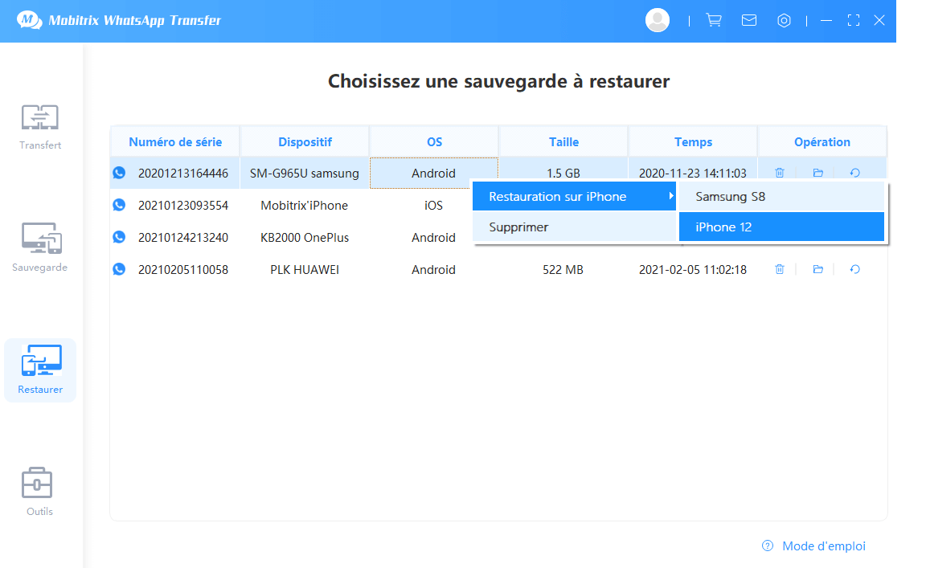Click the 1.5 GB size cell
926x568 pixels.
(563, 173)
